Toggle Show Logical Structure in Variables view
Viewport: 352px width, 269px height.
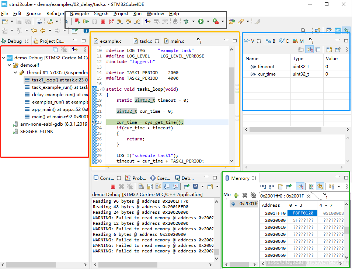(309, 50)
